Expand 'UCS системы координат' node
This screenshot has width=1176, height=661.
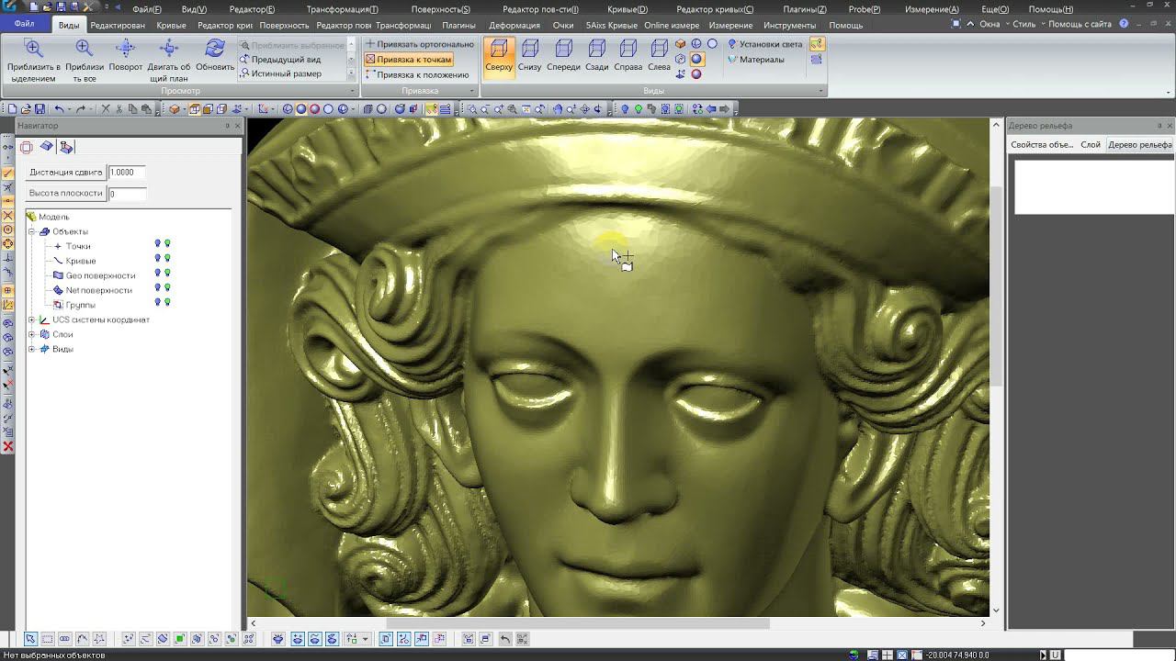pyautogui.click(x=31, y=319)
